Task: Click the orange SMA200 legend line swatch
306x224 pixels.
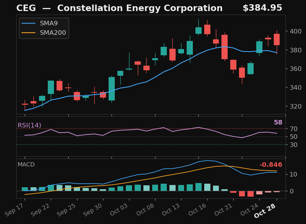Action: (29, 33)
